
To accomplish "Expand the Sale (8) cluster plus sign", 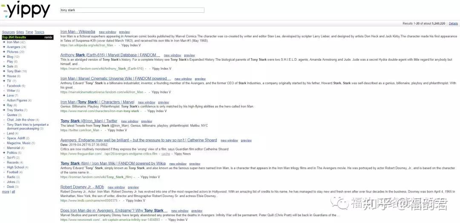I will pos(4,66).
